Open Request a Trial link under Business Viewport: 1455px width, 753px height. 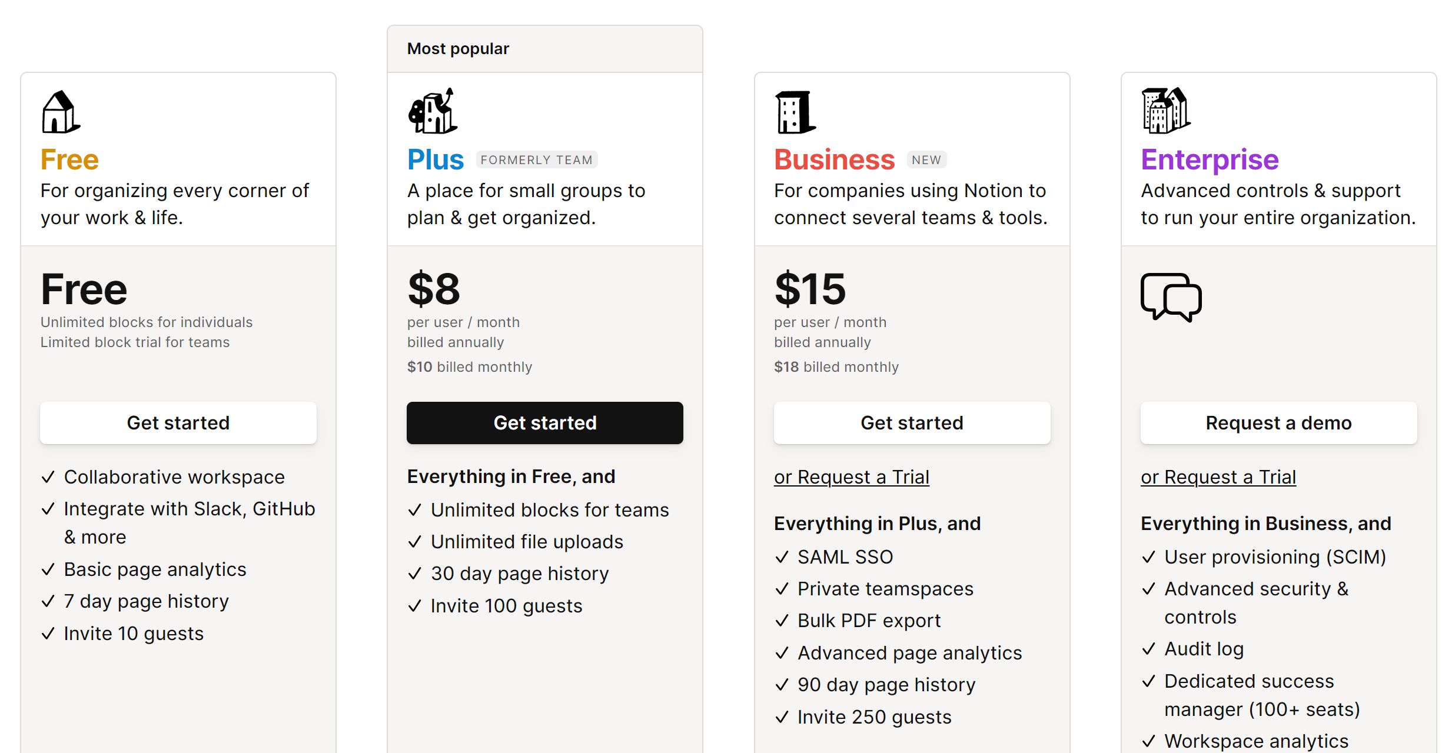[852, 477]
